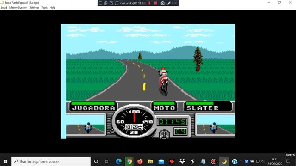Open Task View on the taskbar

[x=107, y=161]
